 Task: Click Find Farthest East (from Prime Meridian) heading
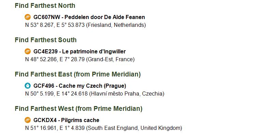tap(78, 74)
